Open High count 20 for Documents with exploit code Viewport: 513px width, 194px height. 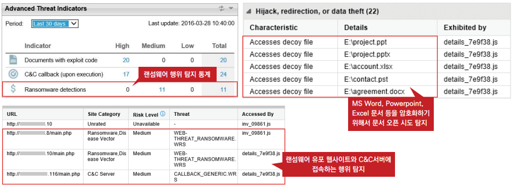coord(126,60)
